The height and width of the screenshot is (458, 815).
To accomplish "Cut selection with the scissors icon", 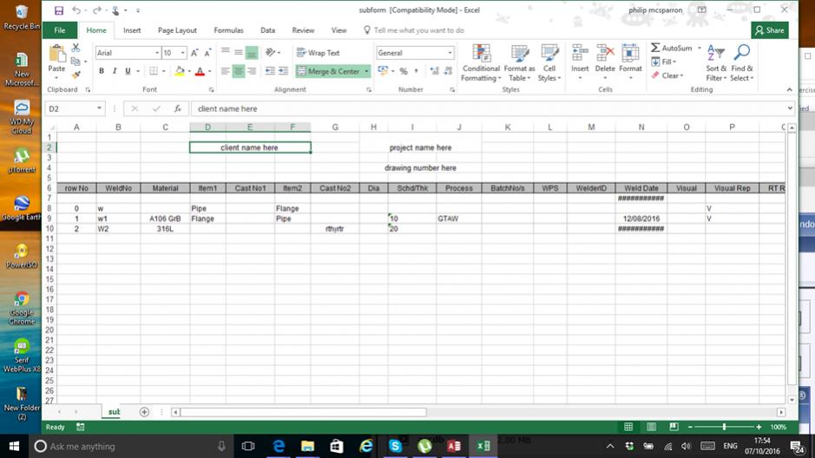I will (x=76, y=48).
